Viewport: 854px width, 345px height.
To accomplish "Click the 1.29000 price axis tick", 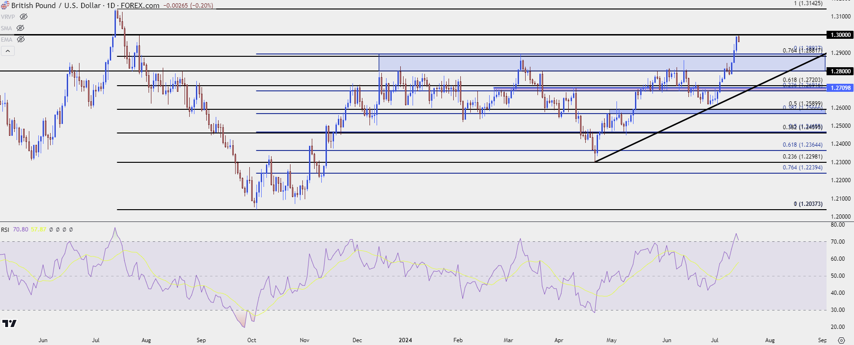I will pos(841,53).
